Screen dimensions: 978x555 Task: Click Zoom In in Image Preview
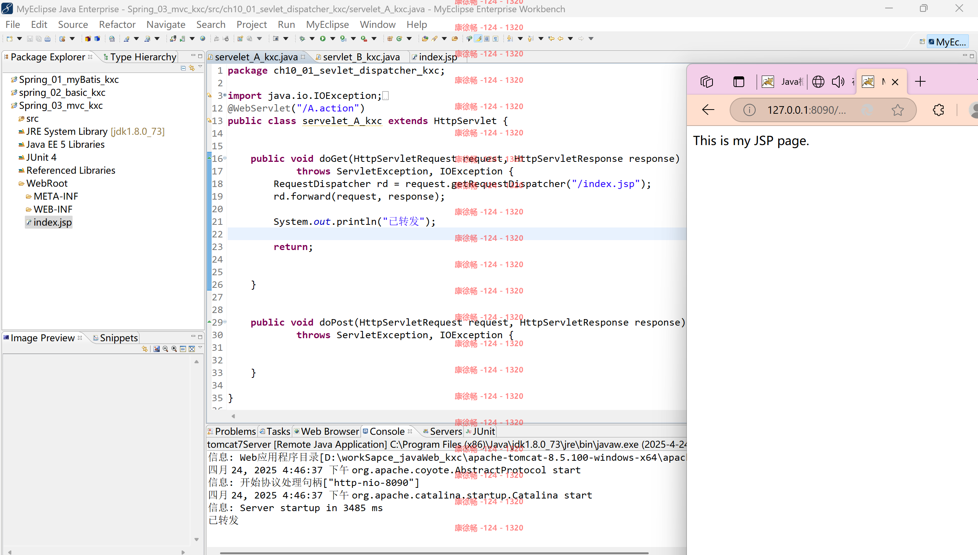tap(174, 349)
